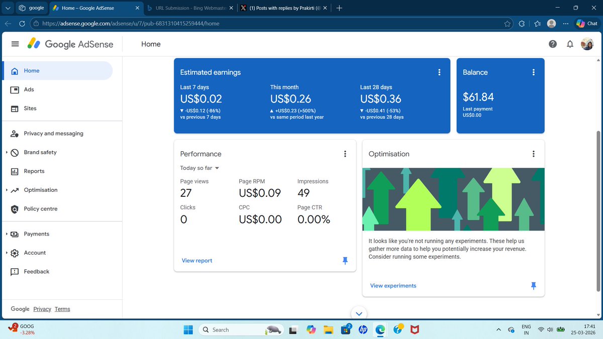Go back using browser back arrow
The height and width of the screenshot is (339, 603).
click(x=8, y=24)
